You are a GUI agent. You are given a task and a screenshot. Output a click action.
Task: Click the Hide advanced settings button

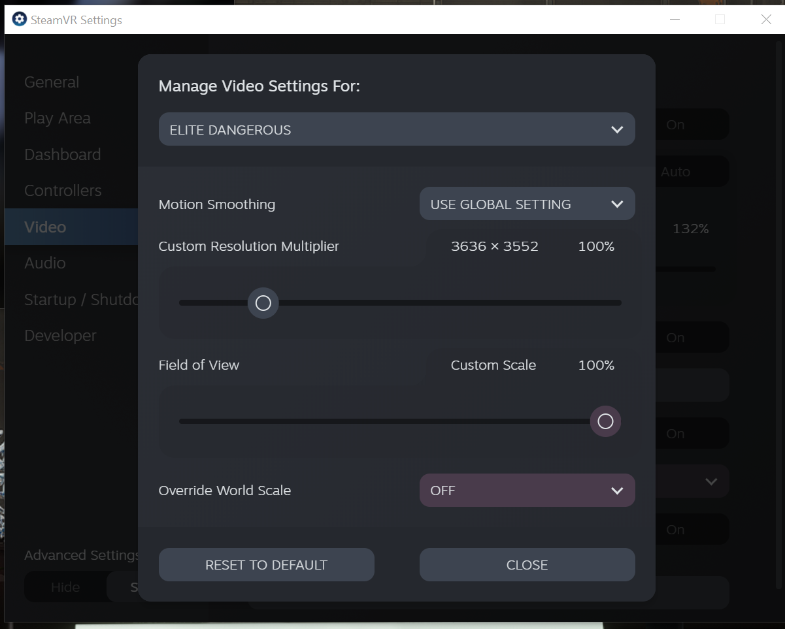pyautogui.click(x=65, y=587)
